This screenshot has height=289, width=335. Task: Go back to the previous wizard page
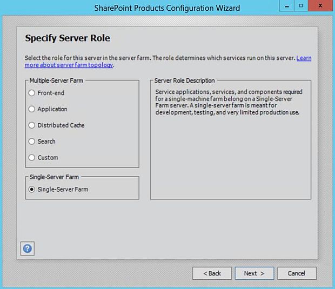point(212,273)
